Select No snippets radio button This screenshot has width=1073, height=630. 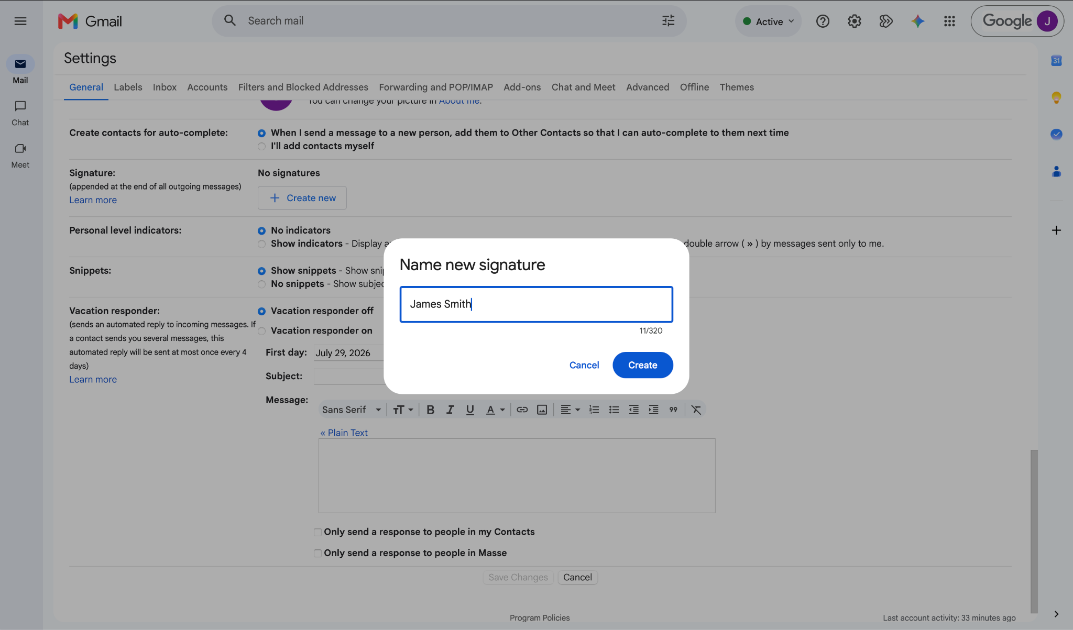pos(261,284)
